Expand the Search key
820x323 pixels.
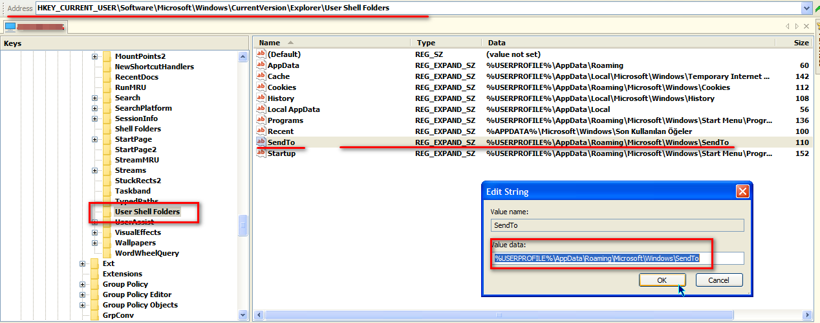click(94, 98)
